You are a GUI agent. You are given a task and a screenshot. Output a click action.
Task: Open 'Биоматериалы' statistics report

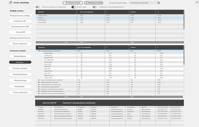20,56
